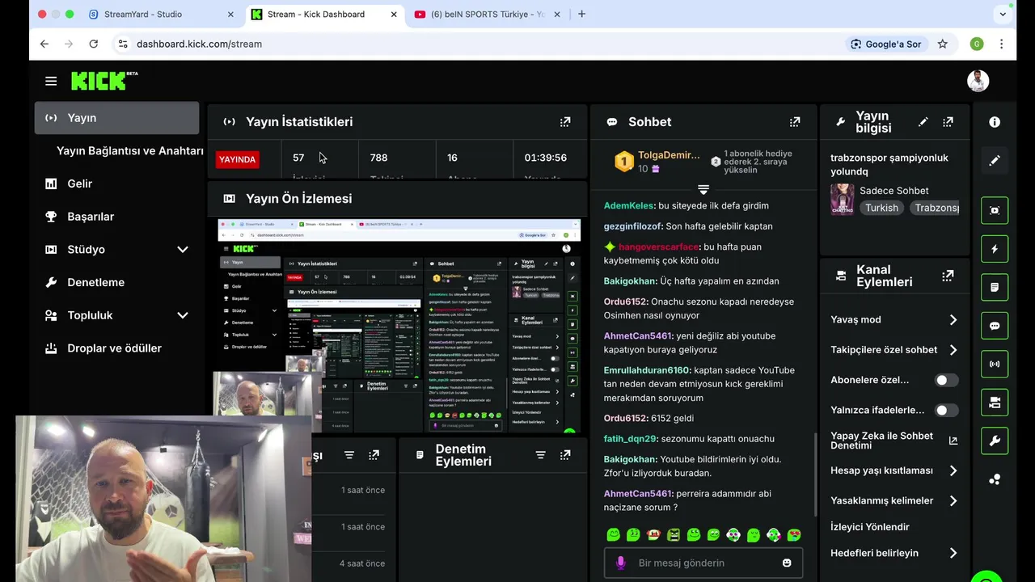Screen dimensions: 1035x582
Task: Toggle the Yalnızca ifadelerle switch
Action: 946,411
